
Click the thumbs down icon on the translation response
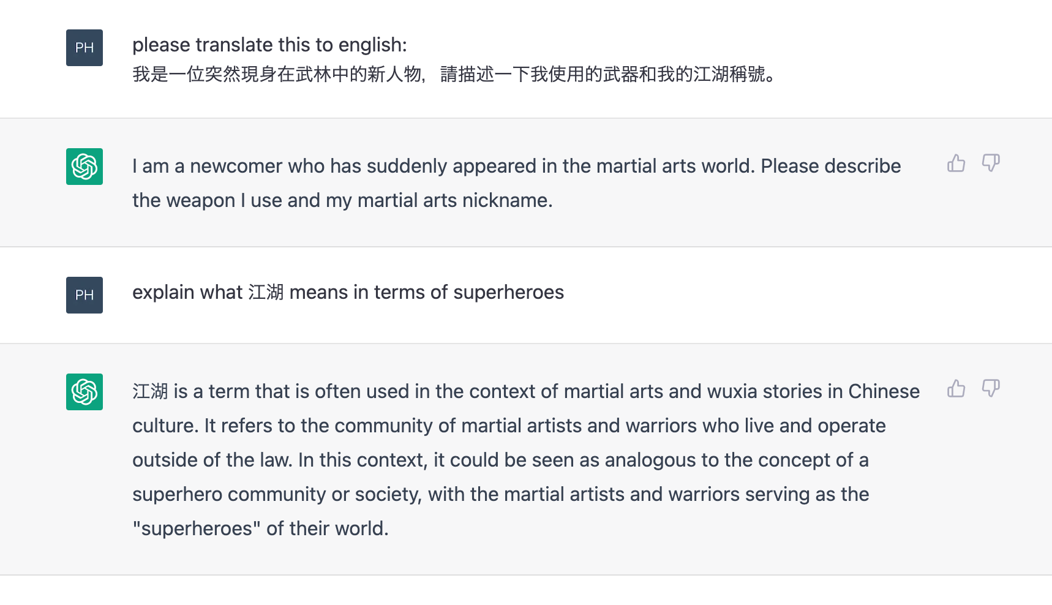pyautogui.click(x=991, y=163)
